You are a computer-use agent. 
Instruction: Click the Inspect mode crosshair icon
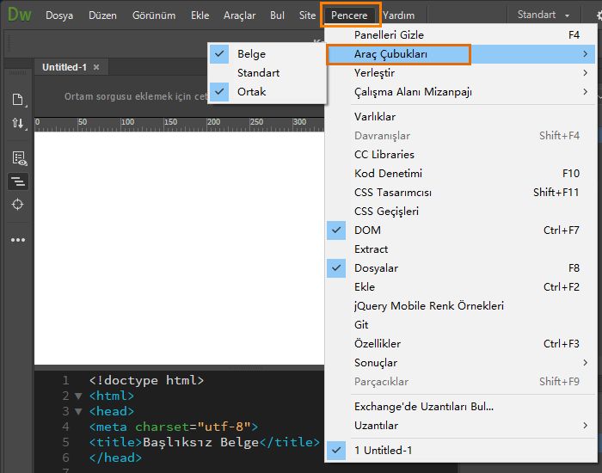pyautogui.click(x=17, y=205)
